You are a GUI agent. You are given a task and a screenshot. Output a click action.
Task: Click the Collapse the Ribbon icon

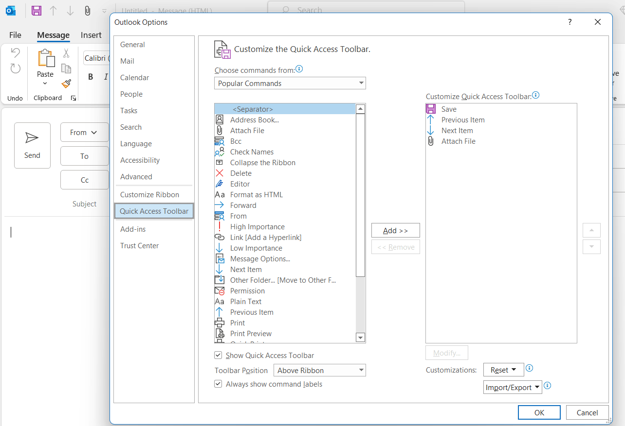(220, 162)
